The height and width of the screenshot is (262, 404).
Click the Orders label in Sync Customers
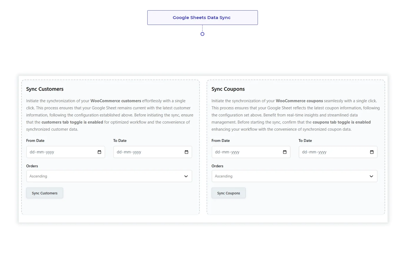point(32,166)
